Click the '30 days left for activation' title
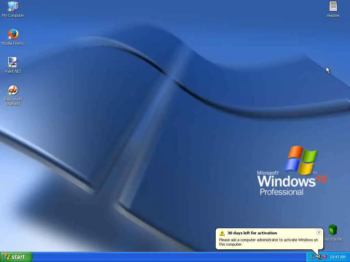 [252, 233]
